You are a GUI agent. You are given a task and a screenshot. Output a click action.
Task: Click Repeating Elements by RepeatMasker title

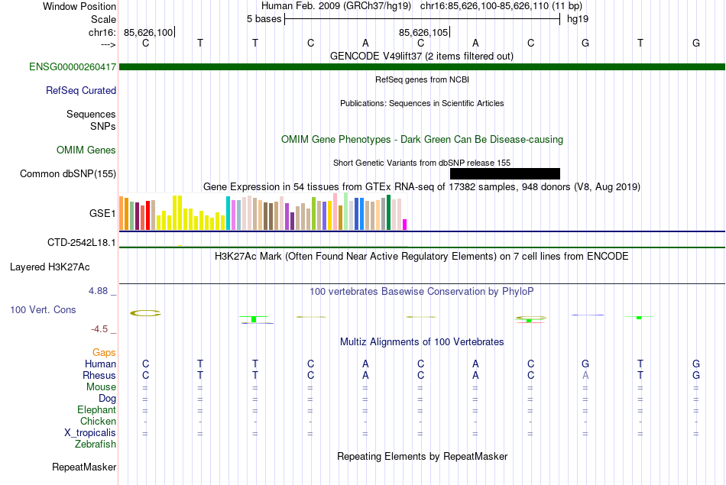(x=423, y=456)
